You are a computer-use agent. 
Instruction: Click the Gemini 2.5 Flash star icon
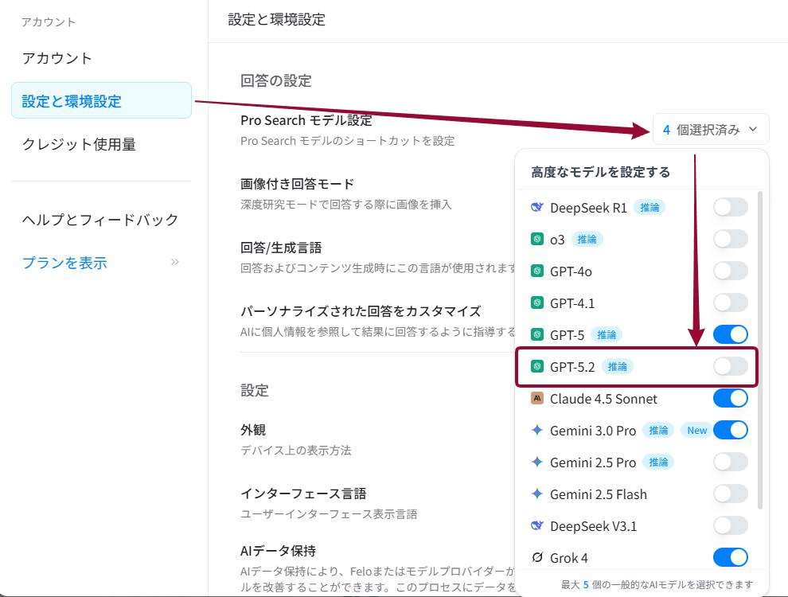point(537,494)
